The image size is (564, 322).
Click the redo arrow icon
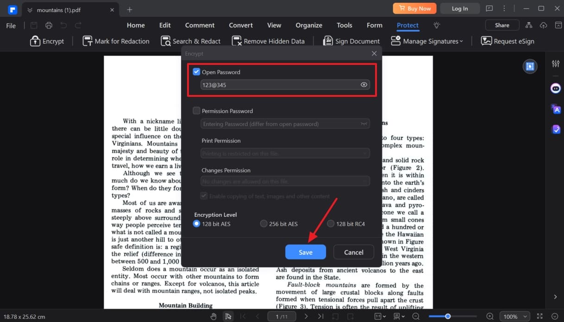click(x=78, y=25)
